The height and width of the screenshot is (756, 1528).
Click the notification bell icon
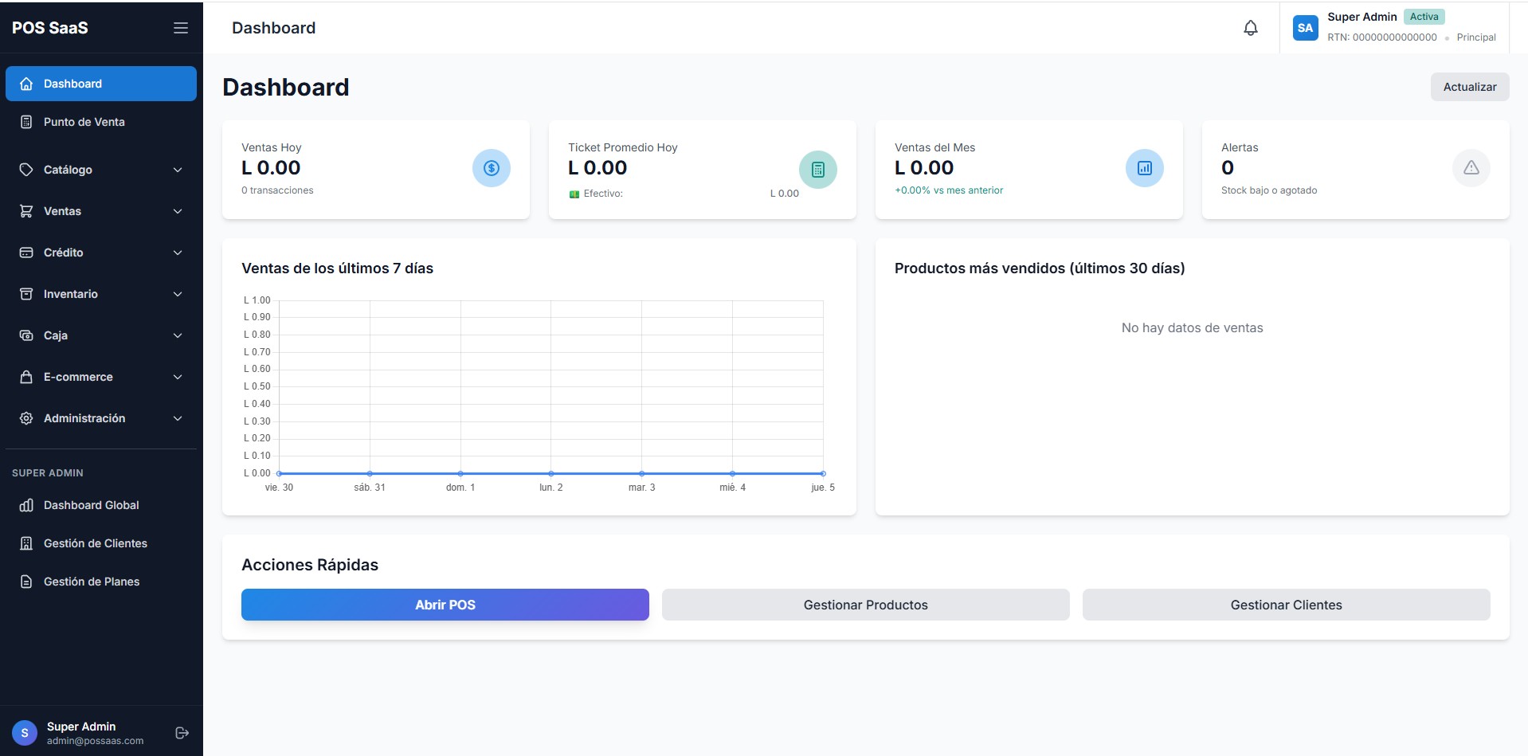coord(1250,28)
